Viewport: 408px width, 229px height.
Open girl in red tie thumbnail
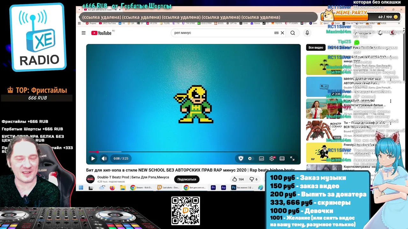click(324, 109)
